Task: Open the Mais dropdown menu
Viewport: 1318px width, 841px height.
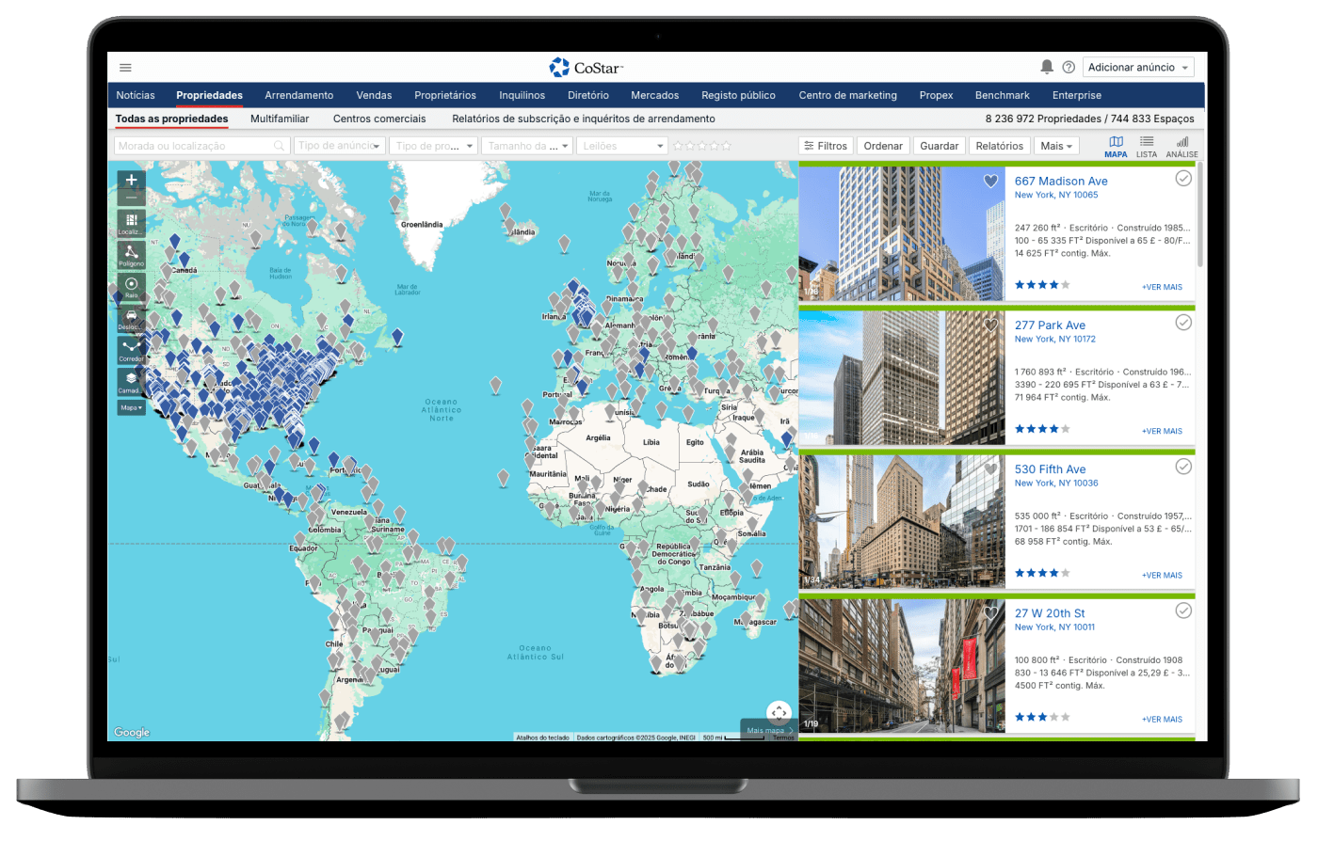Action: click(1056, 146)
